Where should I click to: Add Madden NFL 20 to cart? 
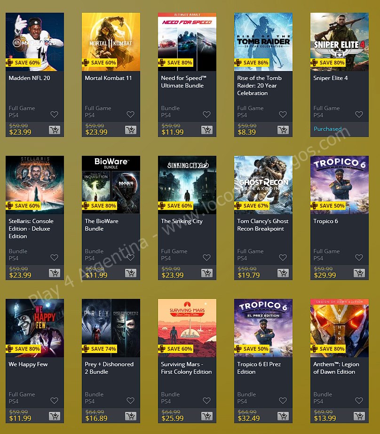click(55, 130)
